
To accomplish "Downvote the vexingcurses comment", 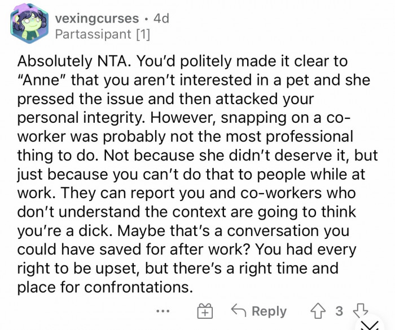I will (360, 311).
